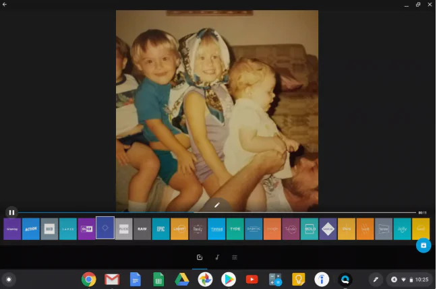Open the music note tab
The height and width of the screenshot is (289, 437).
[217, 257]
